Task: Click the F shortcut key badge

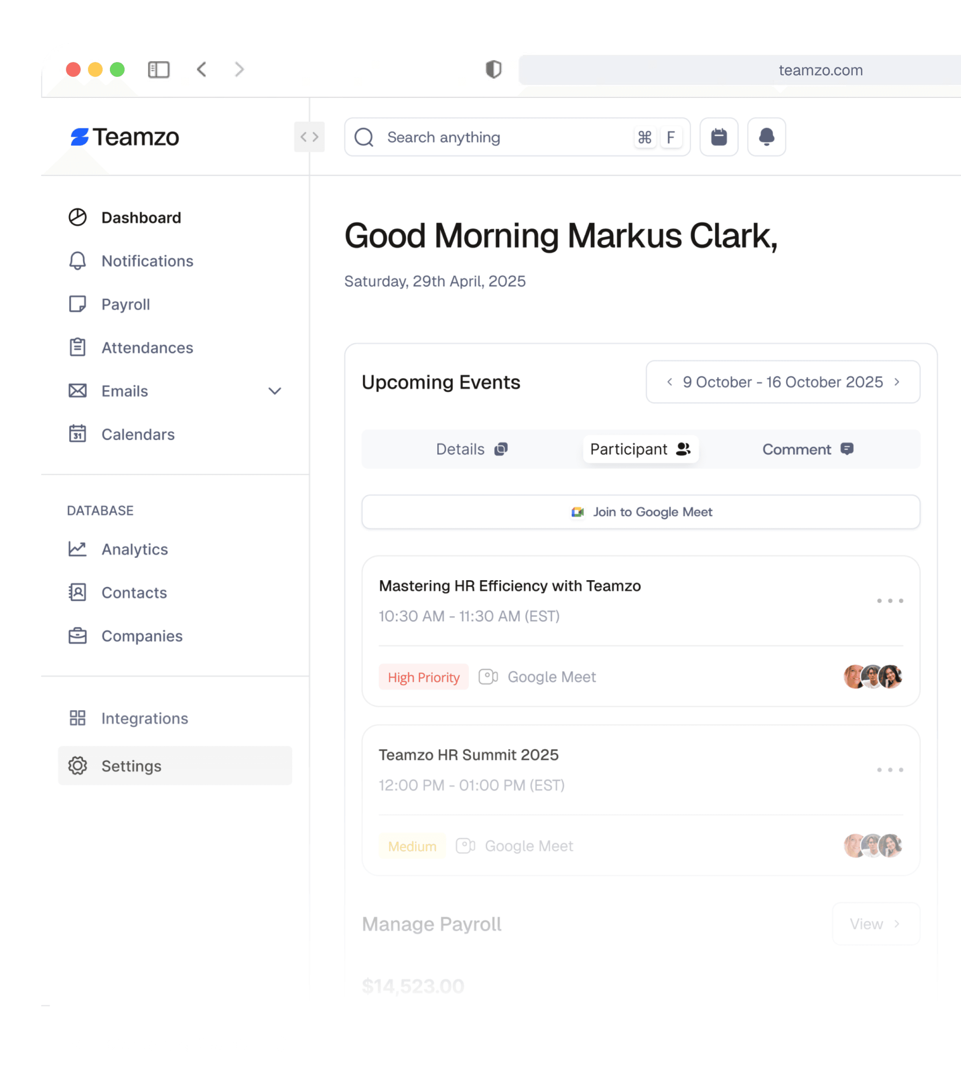Action: pos(671,137)
